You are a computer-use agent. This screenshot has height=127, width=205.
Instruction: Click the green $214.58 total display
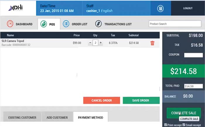coord(184,71)
